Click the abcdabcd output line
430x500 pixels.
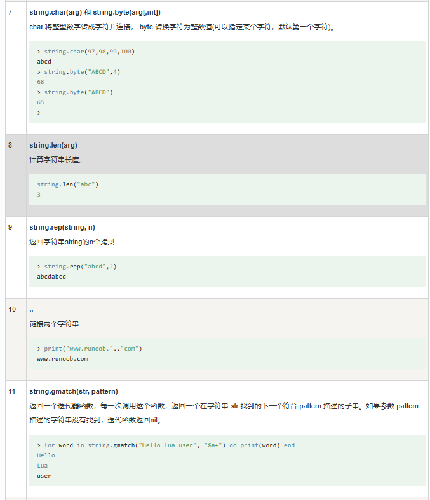pyautogui.click(x=51, y=277)
